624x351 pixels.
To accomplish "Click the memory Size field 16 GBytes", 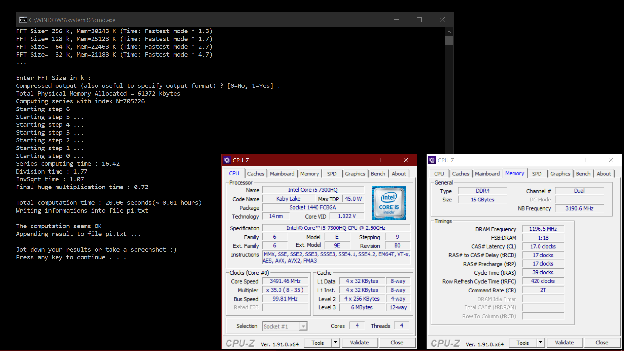I will coord(483,200).
